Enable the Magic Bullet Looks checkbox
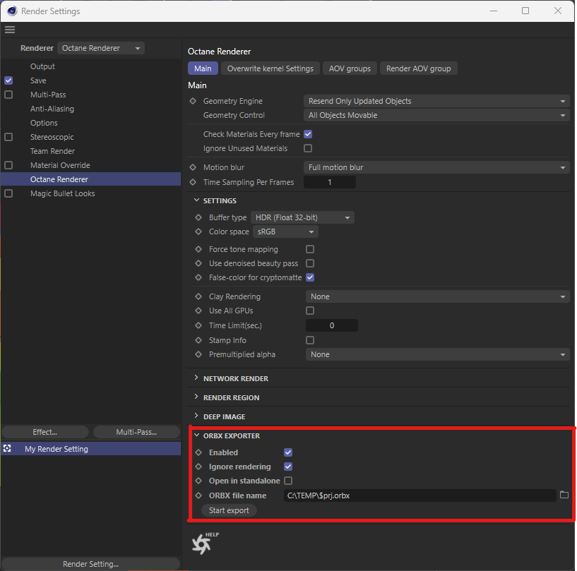 tap(8, 193)
